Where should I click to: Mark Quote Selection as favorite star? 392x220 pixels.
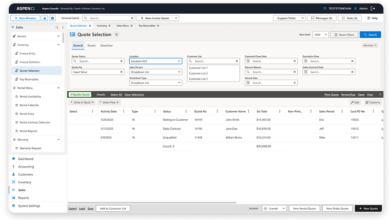coord(117,35)
